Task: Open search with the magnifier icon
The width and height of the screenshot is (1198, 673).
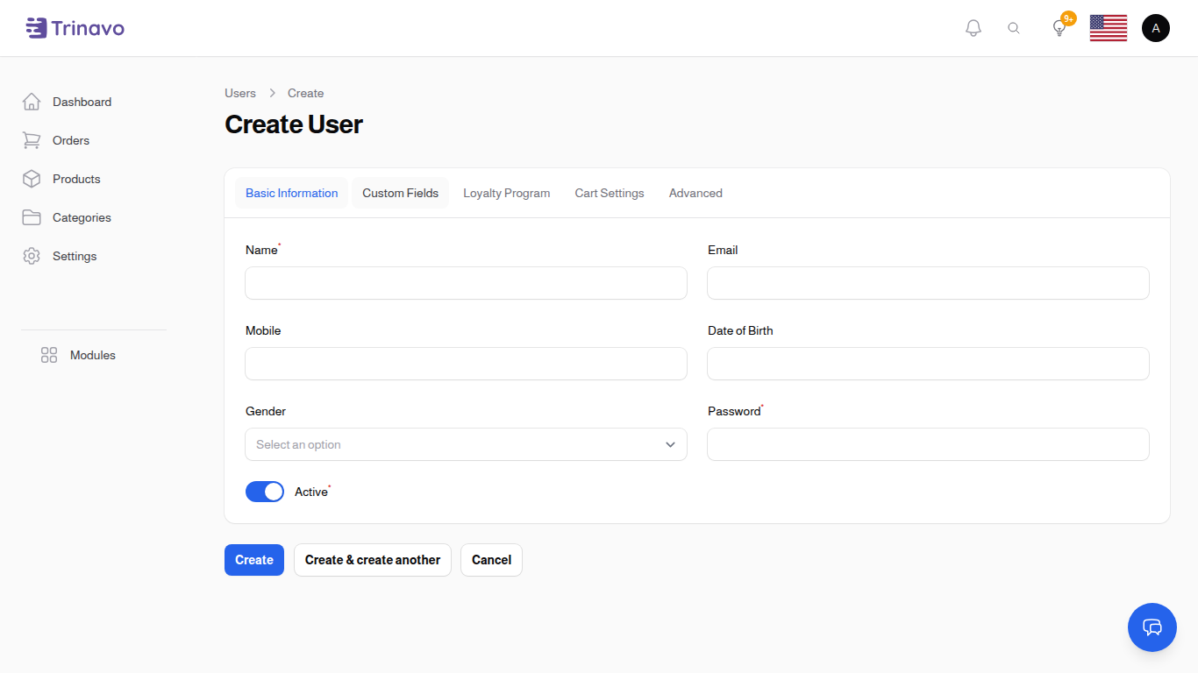Action: coord(1014,28)
